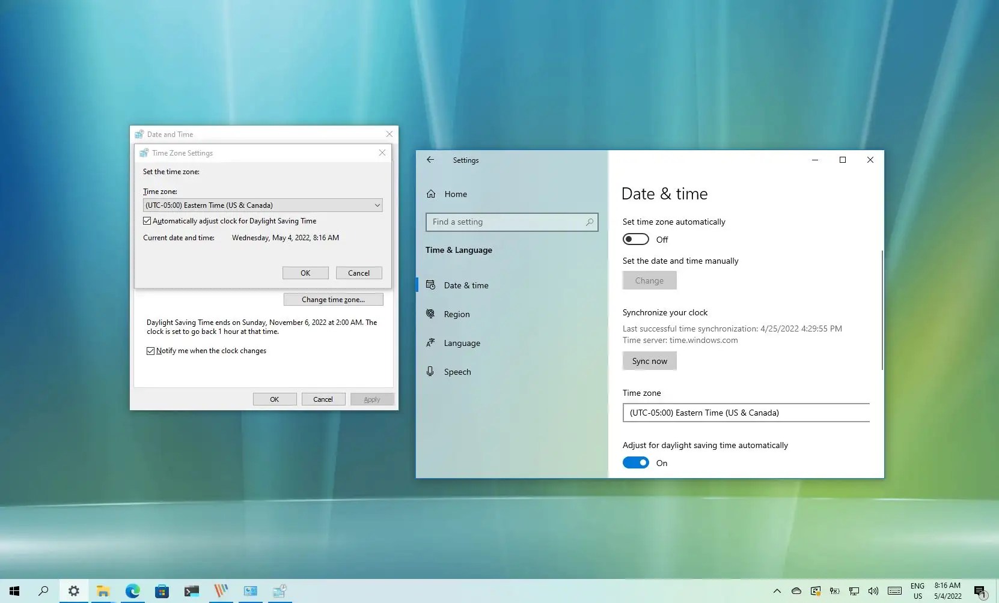Click the Sync now button
This screenshot has height=603, width=999.
(649, 360)
